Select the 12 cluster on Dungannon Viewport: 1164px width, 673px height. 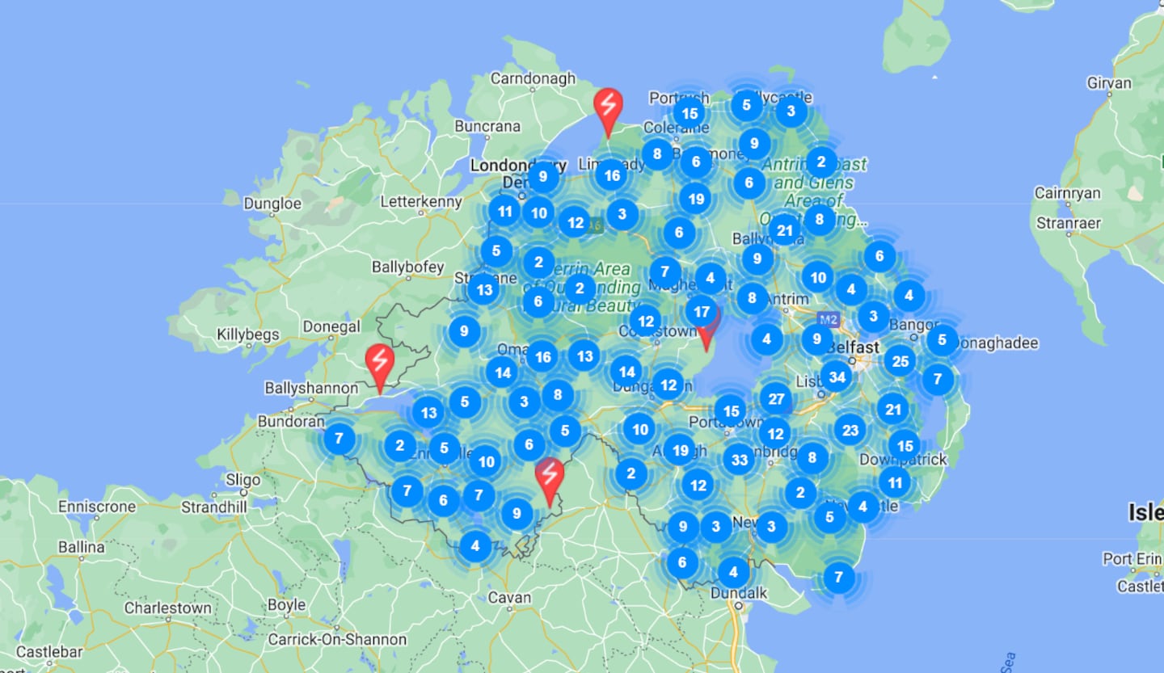tap(668, 385)
